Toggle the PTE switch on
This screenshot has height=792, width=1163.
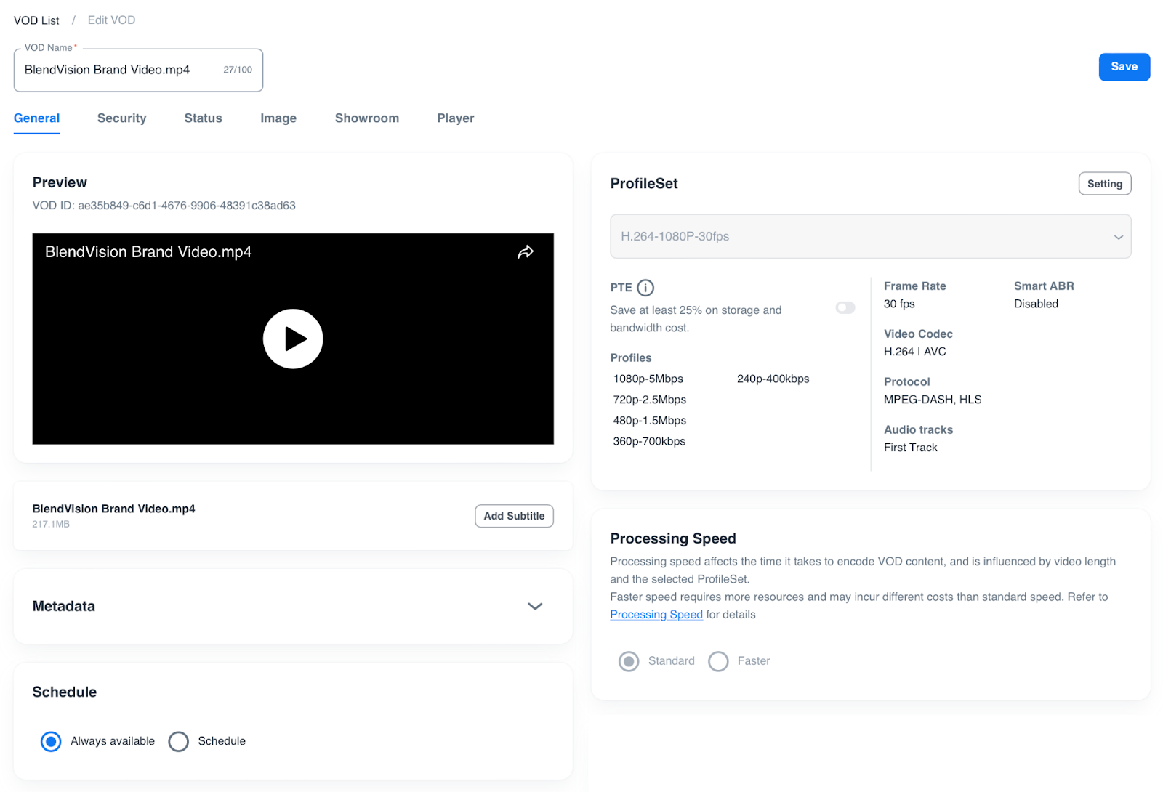(x=845, y=308)
